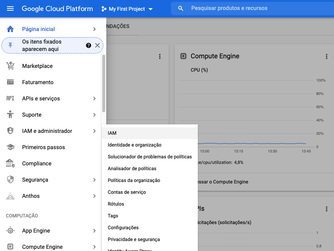Click the Faturamento billing card icon
Image resolution: width=334 pixels, height=251 pixels.
(10, 82)
